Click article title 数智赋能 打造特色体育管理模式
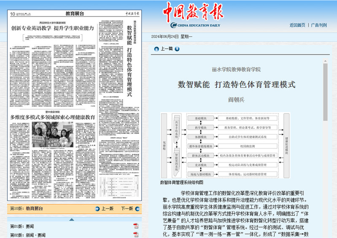Image resolution: width=337 pixels, height=239 pixels. coord(237,84)
